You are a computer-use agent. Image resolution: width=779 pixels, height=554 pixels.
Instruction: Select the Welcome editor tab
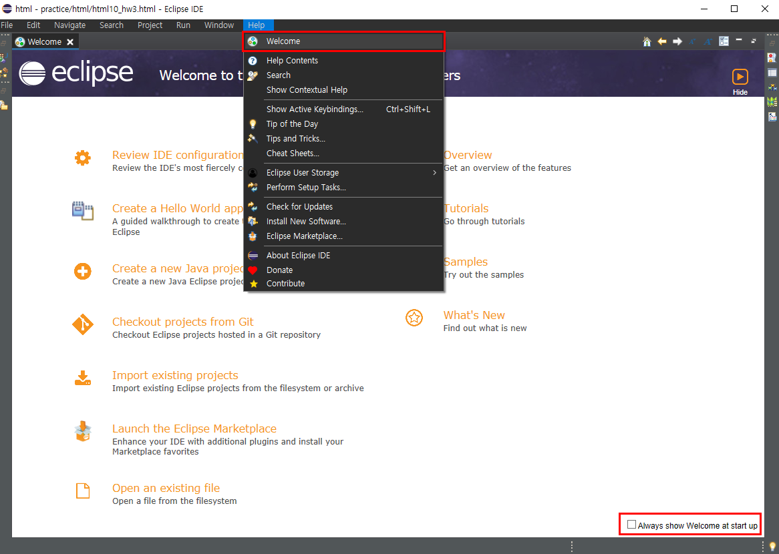(x=44, y=42)
